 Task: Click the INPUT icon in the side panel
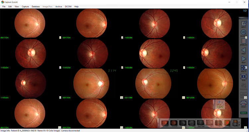pos(244,24)
